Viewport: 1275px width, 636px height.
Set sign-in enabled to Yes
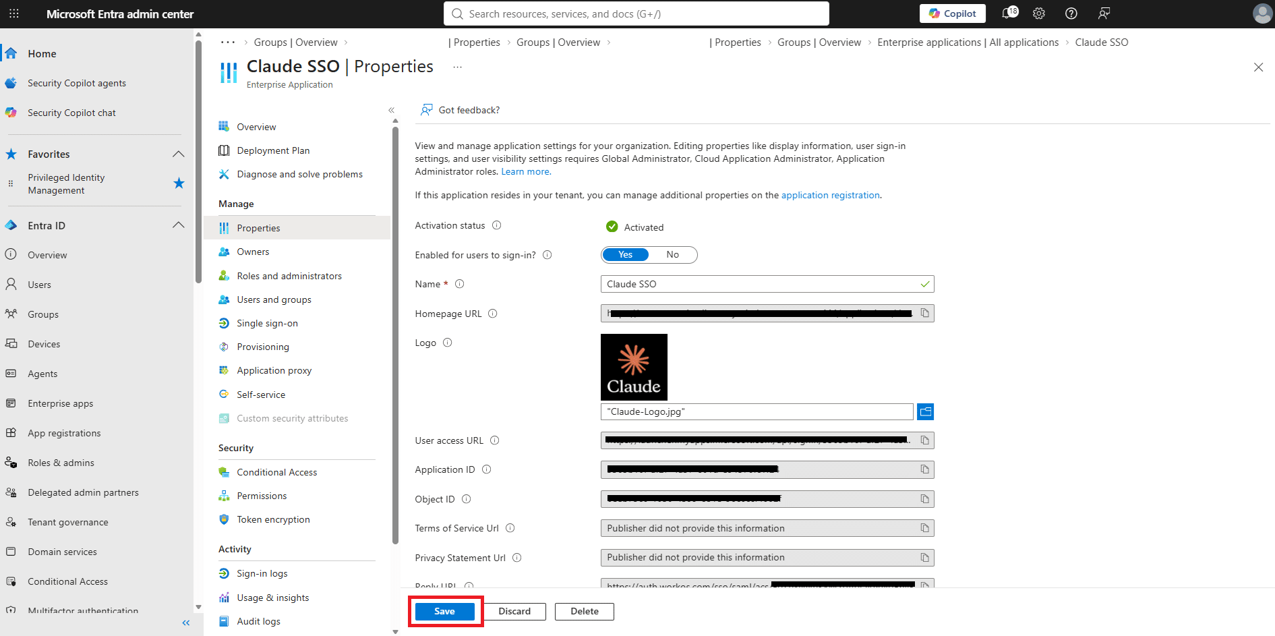pos(626,254)
